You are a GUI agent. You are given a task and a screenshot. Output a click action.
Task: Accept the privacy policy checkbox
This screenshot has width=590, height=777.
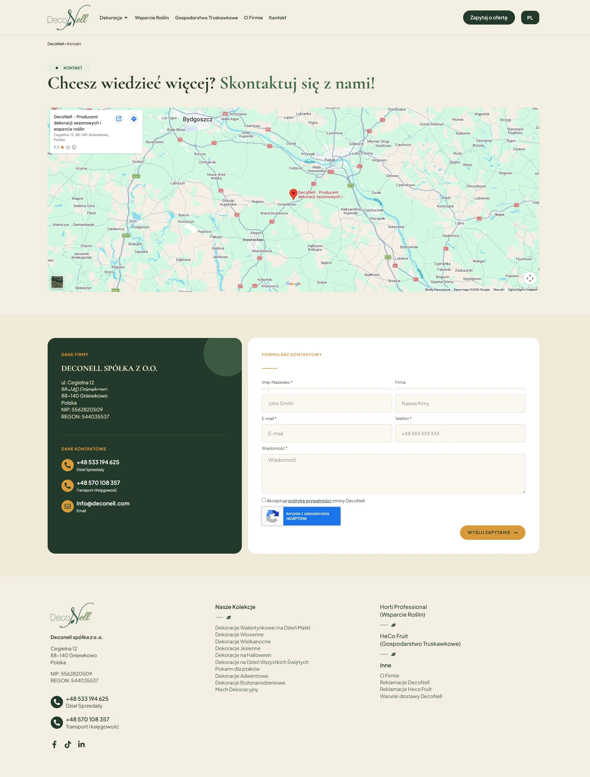[264, 500]
